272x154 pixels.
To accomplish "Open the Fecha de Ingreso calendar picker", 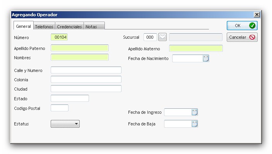I will [195, 112].
